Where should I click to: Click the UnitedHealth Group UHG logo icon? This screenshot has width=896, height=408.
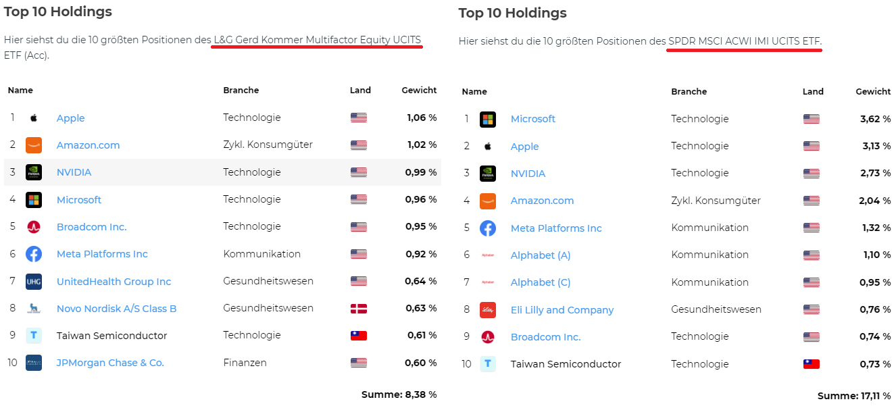coord(34,282)
